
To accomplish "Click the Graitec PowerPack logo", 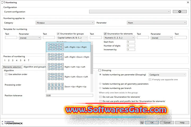I will [x=12, y=123].
